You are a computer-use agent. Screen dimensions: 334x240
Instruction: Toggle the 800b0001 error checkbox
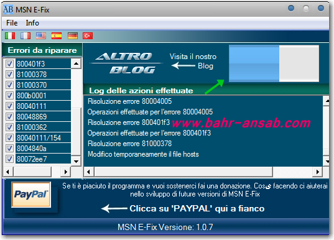(9, 95)
